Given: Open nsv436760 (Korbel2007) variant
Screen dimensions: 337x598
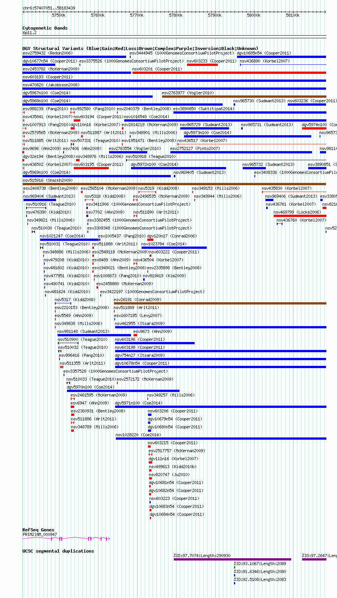Looking at the screenshot, I should [301, 220].
